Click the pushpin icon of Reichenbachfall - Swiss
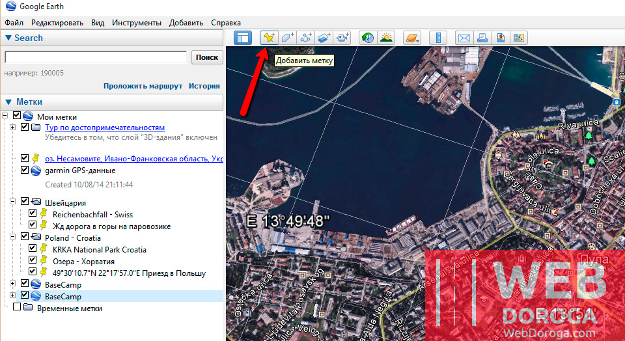Viewport: 625px width, 341px height. click(44, 214)
